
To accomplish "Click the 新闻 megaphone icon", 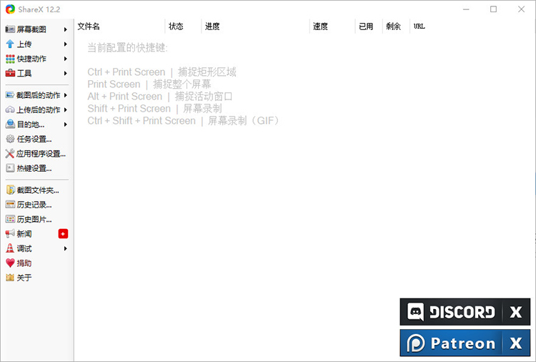I will point(10,234).
